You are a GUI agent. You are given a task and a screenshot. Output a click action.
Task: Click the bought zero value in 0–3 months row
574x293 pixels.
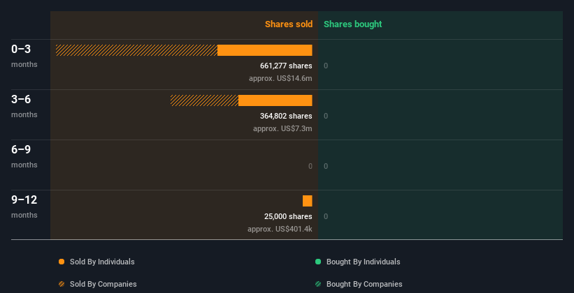(x=326, y=66)
